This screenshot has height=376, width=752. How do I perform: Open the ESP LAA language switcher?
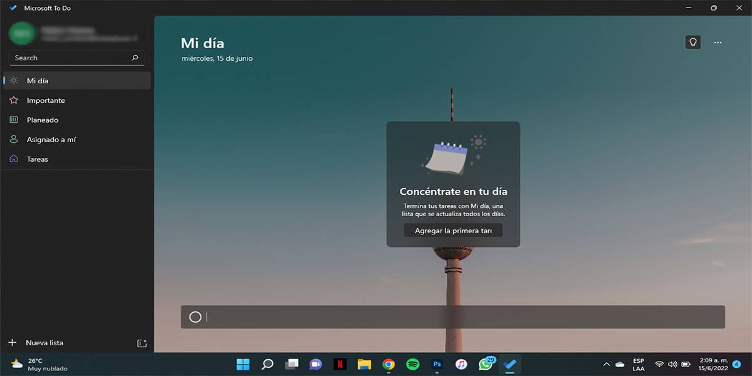[x=638, y=364]
